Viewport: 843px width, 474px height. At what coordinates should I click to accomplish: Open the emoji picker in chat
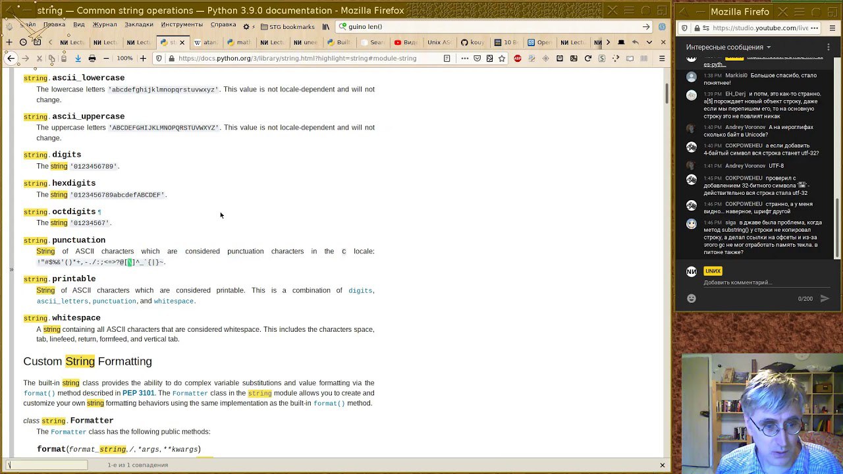click(692, 298)
